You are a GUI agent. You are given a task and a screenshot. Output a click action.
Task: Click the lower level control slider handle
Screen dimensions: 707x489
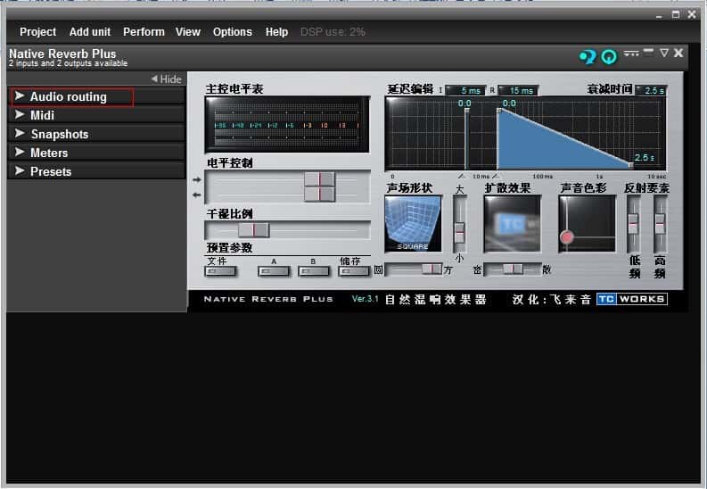tap(320, 194)
